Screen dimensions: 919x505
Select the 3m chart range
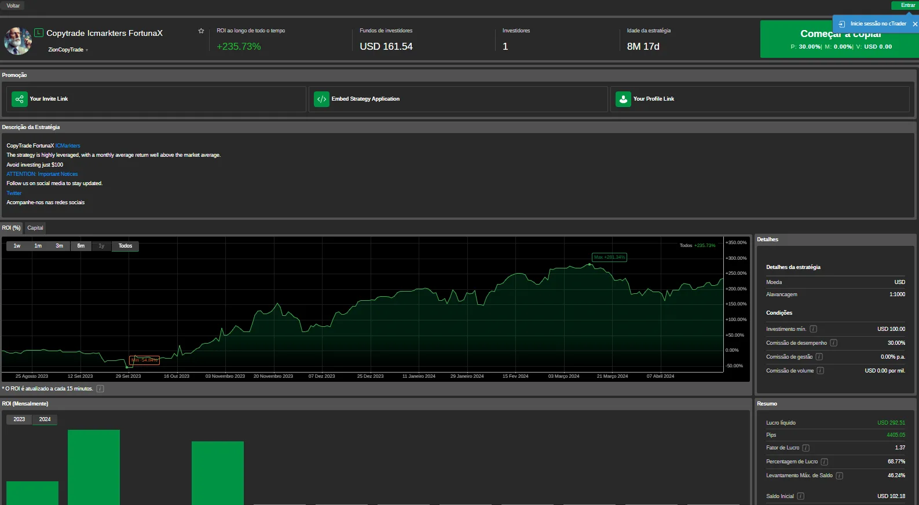60,246
